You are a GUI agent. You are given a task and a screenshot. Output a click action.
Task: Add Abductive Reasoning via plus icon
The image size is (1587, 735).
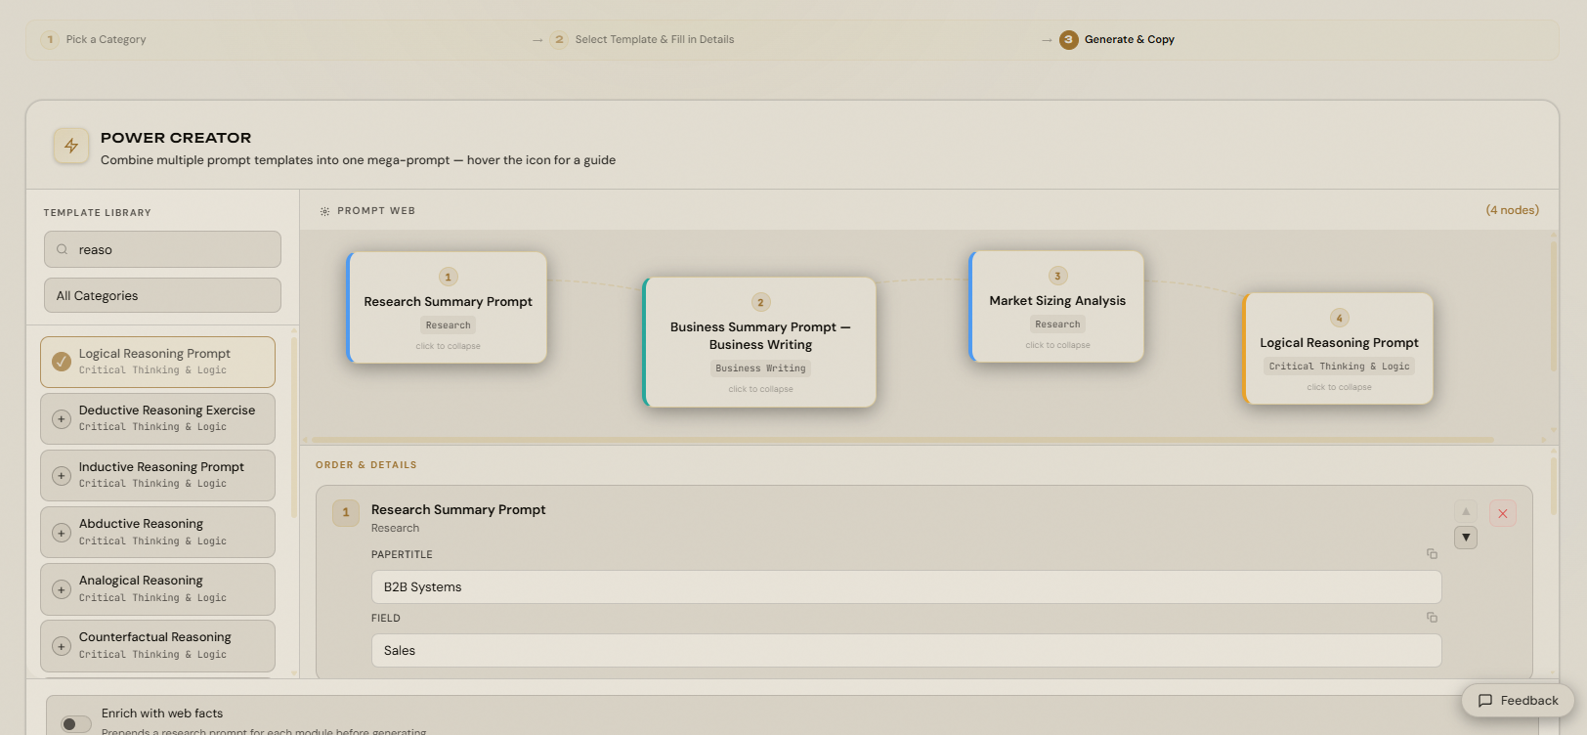pyautogui.click(x=62, y=532)
